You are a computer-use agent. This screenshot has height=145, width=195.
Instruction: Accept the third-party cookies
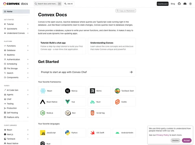pos(186,140)
